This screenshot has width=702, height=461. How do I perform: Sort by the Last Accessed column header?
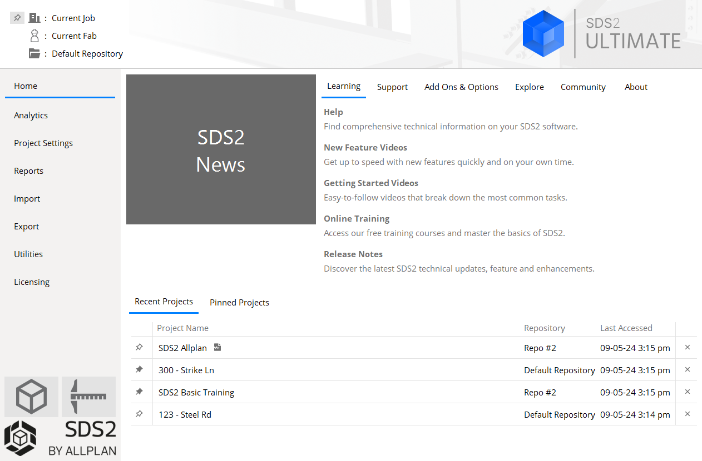coord(626,328)
